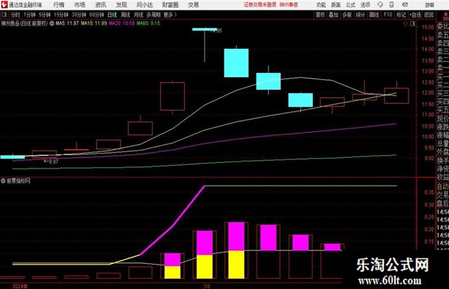Click the 股票指标网 indicator name
The width and height of the screenshot is (449, 289).
19,181
